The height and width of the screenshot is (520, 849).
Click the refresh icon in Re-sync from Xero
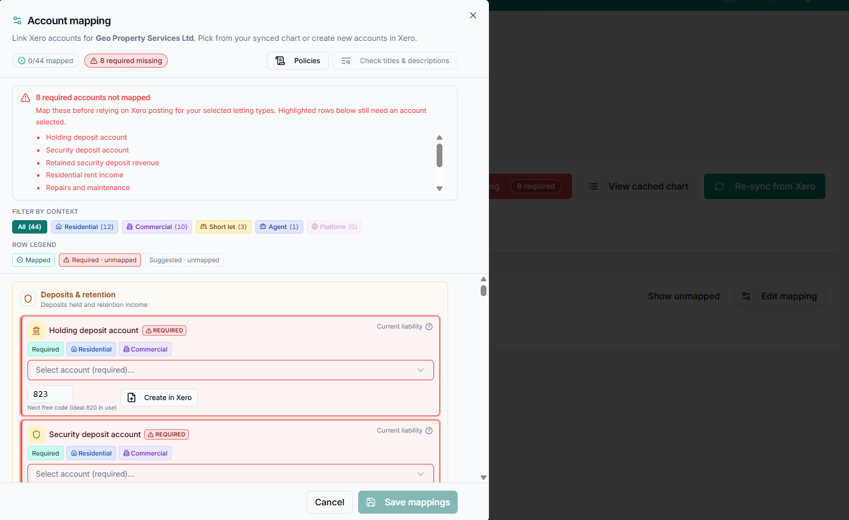(719, 186)
